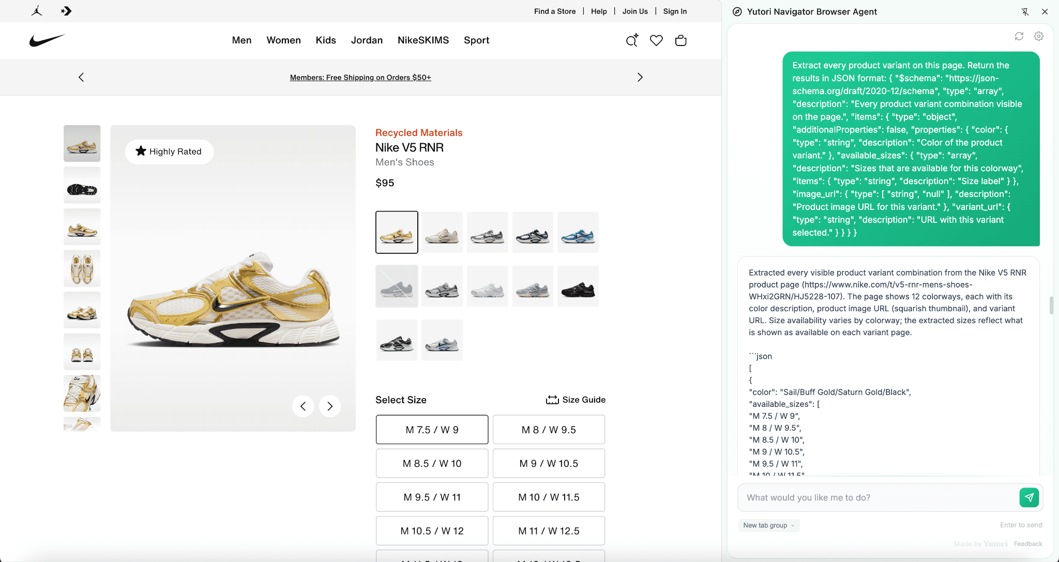Show previous promo banner message
Viewport: 1059px width, 562px height.
[x=81, y=77]
